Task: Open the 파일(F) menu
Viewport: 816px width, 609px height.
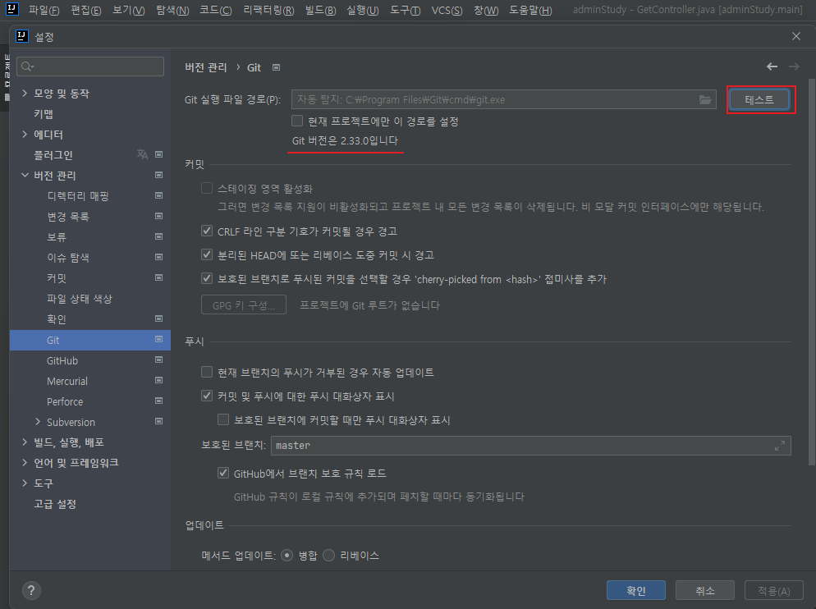Action: click(44, 10)
